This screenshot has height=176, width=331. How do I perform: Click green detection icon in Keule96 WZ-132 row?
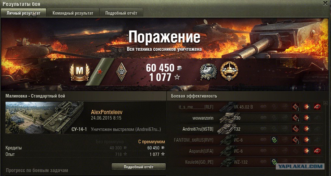click(x=274, y=161)
